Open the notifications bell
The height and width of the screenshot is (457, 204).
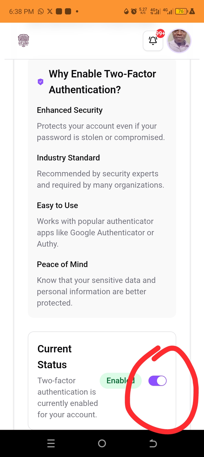(x=153, y=41)
